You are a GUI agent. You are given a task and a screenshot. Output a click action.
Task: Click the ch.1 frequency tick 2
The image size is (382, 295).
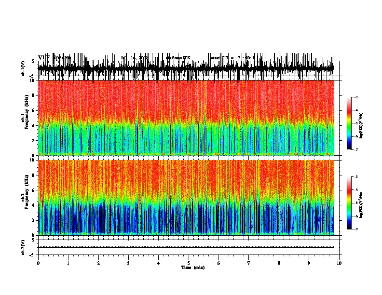click(33, 140)
